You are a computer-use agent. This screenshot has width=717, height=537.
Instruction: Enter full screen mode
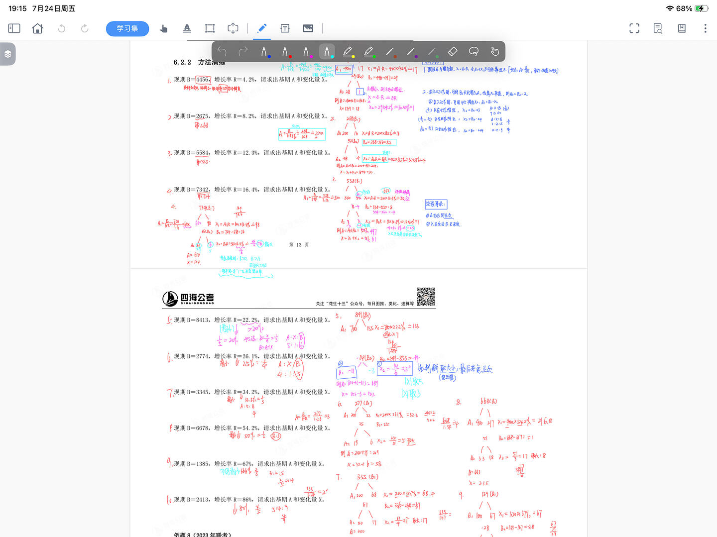click(x=634, y=28)
